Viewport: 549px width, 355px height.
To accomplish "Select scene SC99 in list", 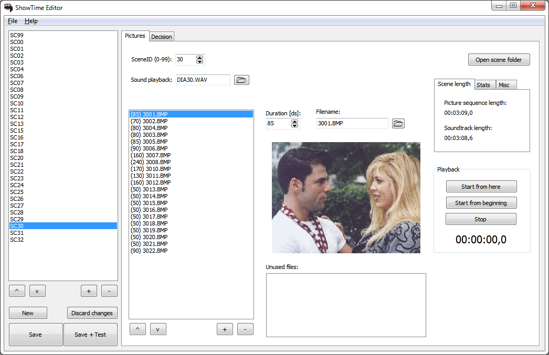I will coord(64,35).
